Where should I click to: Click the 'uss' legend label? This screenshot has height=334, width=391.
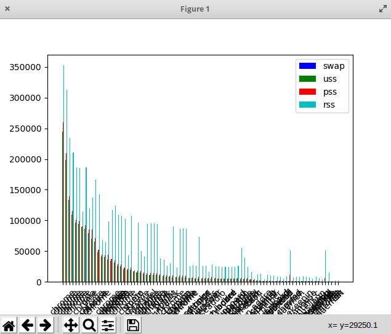(330, 79)
